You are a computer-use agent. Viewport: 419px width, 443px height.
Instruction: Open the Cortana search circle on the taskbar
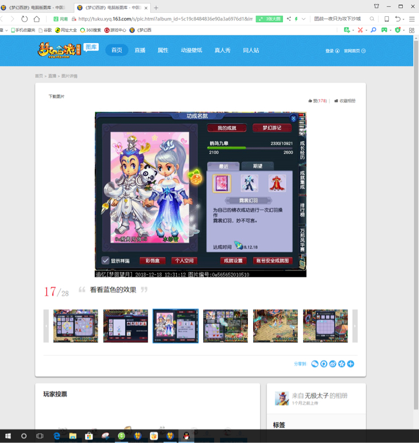pyautogui.click(x=24, y=436)
